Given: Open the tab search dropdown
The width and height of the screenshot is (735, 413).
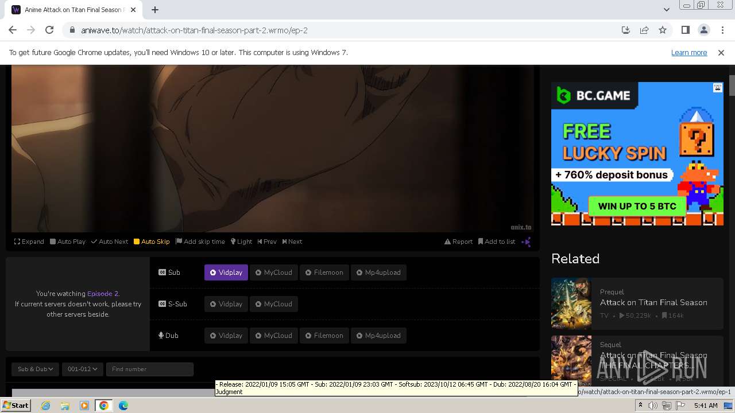Looking at the screenshot, I should coord(667,10).
